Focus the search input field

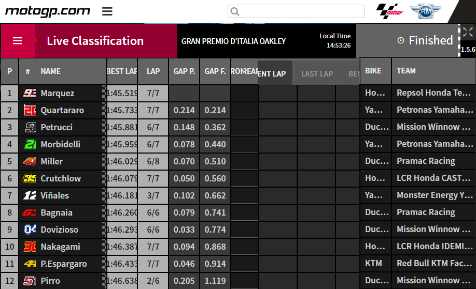[301, 11]
